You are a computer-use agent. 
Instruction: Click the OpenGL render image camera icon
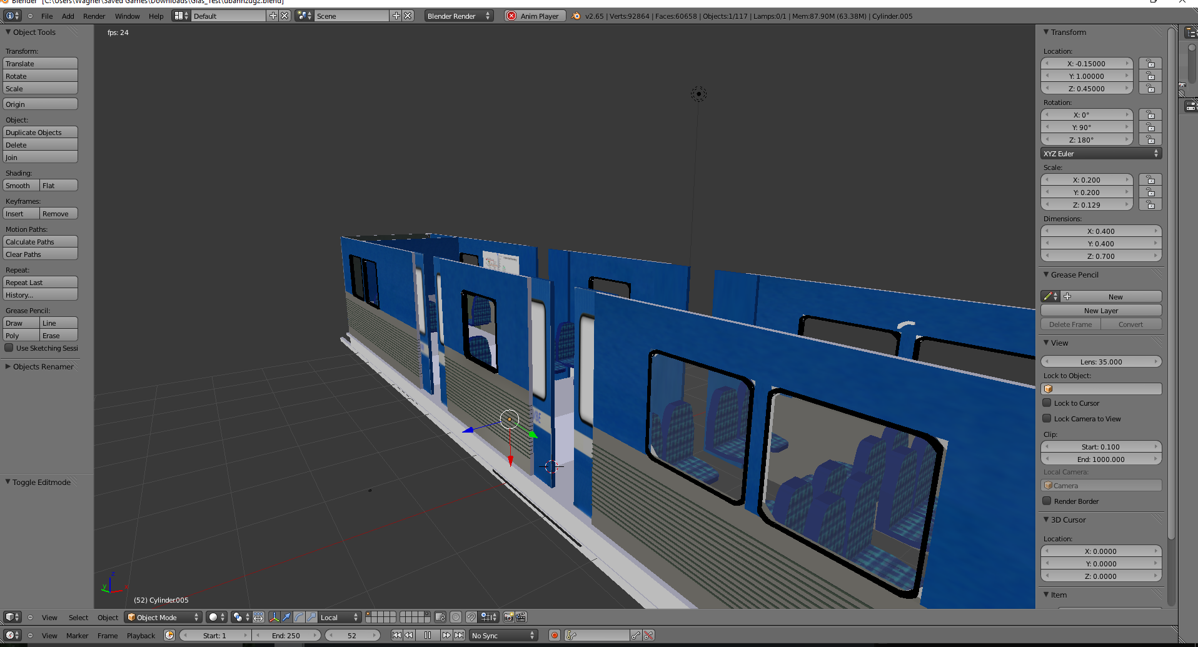[x=509, y=617]
